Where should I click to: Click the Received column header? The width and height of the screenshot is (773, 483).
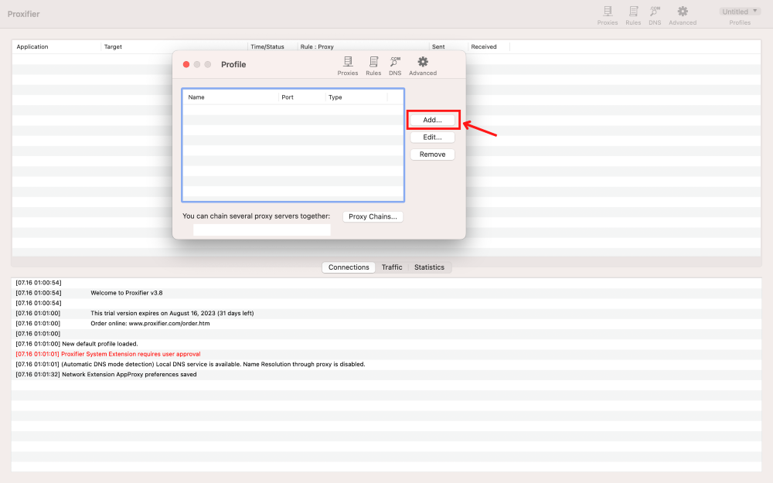point(488,47)
